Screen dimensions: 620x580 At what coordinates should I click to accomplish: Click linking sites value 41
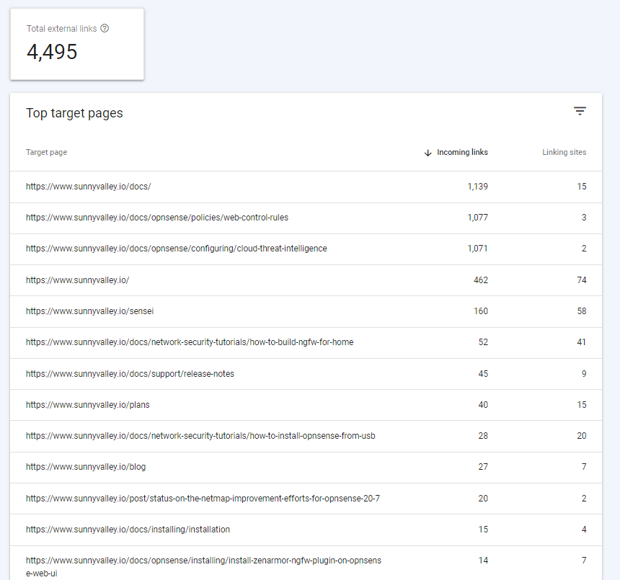(x=581, y=342)
